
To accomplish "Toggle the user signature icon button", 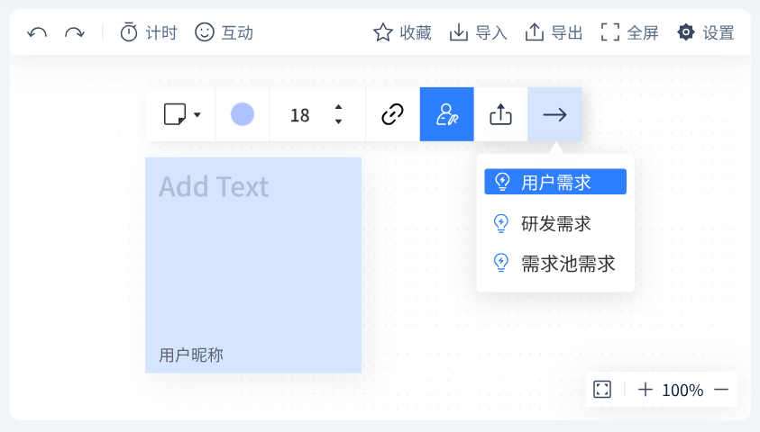I will click(447, 114).
